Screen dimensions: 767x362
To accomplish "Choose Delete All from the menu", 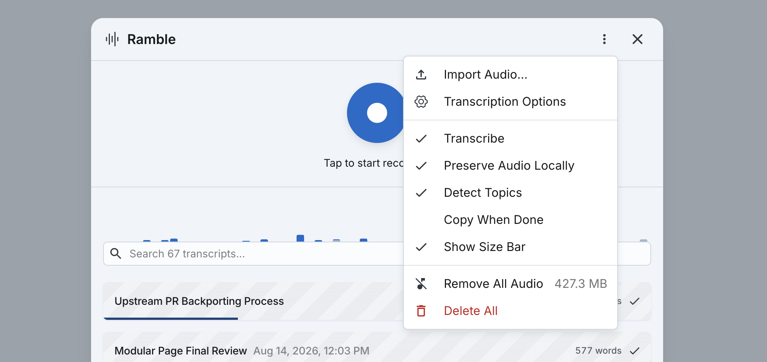I will (510, 311).
